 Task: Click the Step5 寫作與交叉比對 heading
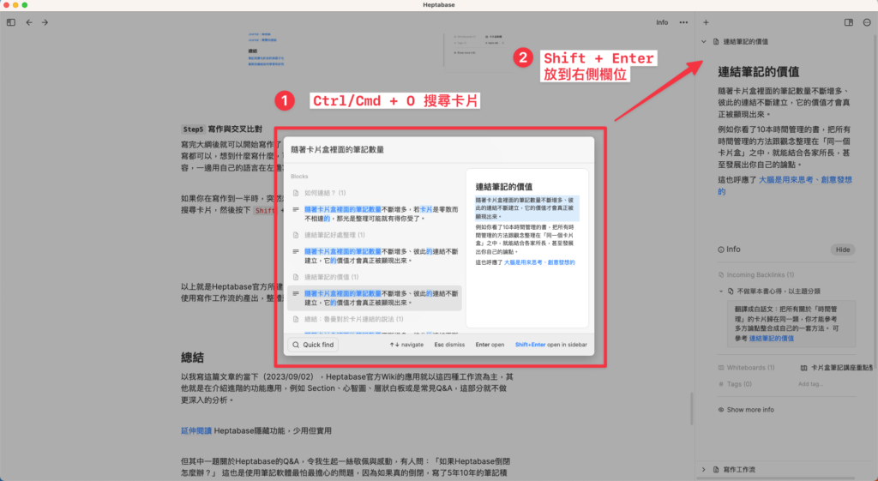(222, 129)
